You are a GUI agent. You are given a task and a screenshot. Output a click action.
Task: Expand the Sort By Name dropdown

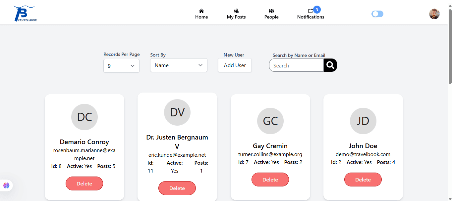(179, 65)
